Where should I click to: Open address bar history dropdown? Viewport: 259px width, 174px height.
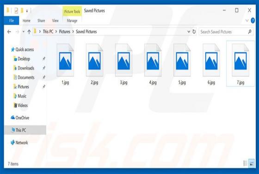click(189, 31)
